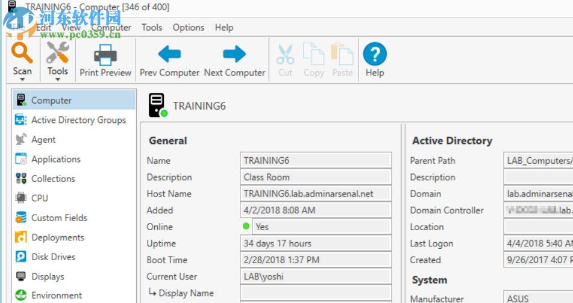Screen dimensions: 573x303
Task: Select Applications page in sidebar
Action: click(x=74, y=159)
